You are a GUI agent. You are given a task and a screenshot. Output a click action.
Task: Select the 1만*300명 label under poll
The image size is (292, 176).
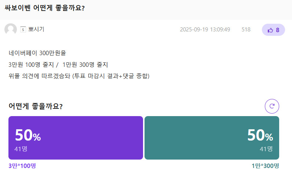click(265, 166)
